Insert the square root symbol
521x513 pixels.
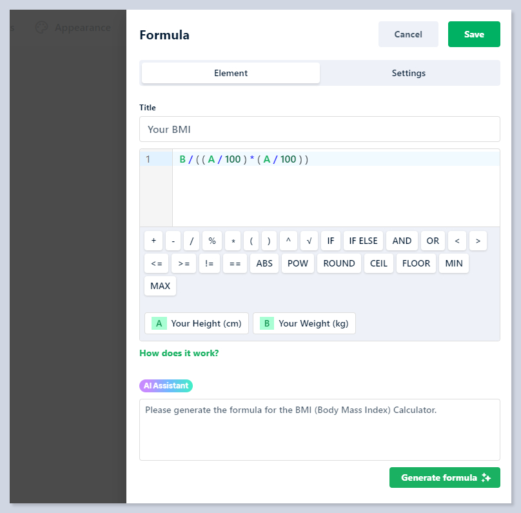[309, 241]
